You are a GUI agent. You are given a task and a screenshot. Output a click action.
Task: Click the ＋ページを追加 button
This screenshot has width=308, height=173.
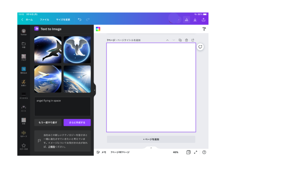151,139
